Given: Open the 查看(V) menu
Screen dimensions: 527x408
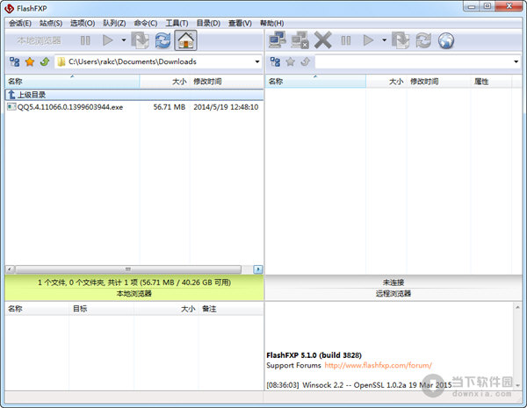Looking at the screenshot, I should [240, 23].
